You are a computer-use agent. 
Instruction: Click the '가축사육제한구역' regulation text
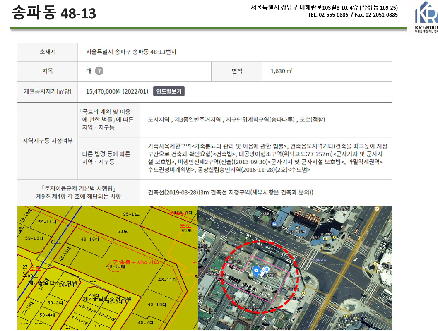click(x=170, y=146)
